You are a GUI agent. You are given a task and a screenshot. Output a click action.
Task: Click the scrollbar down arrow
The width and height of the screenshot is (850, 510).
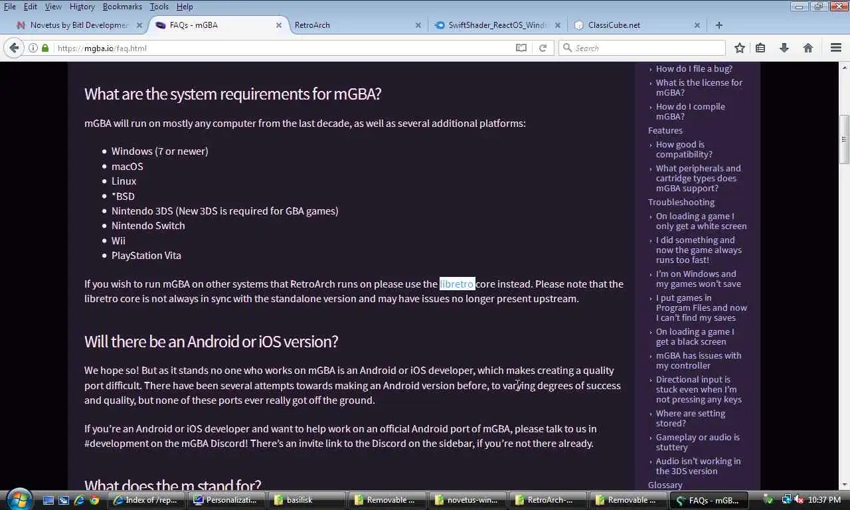(x=845, y=485)
